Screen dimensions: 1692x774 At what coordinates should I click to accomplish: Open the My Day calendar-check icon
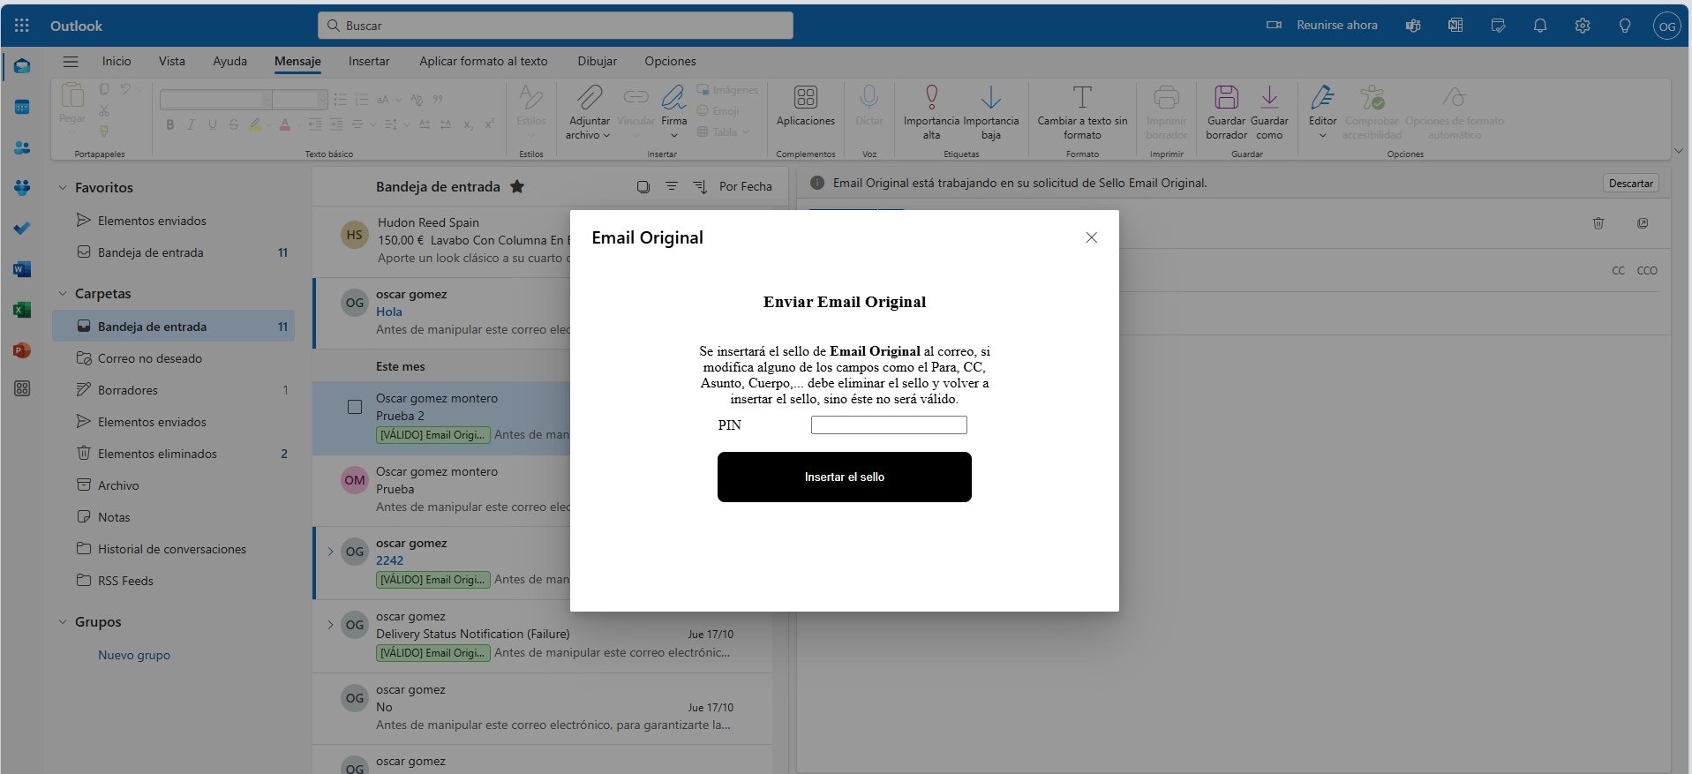tap(1498, 26)
